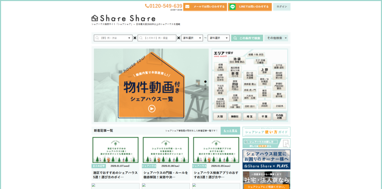Click the magnifier in the 駅 search field

click(x=97, y=38)
